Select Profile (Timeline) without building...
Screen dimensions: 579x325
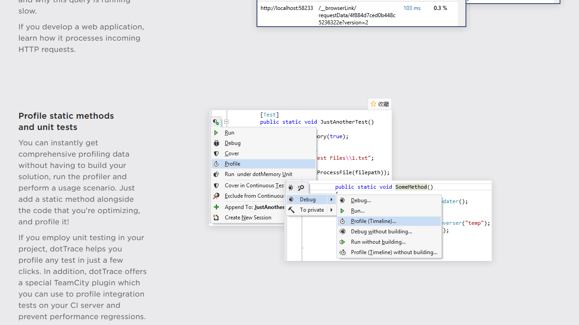(389, 252)
